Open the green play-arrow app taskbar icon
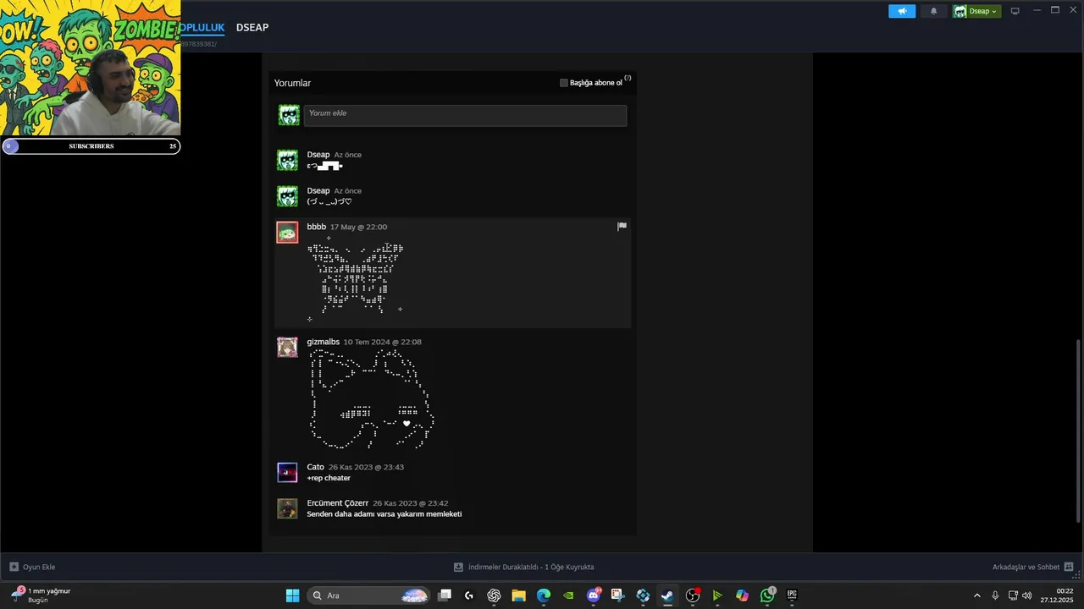This screenshot has width=1084, height=609. pos(717,595)
